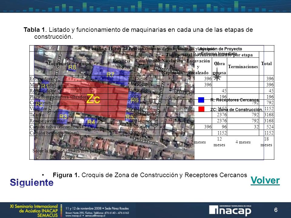Click the 'Maquinaria o Equipo' header

click(x=69, y=64)
